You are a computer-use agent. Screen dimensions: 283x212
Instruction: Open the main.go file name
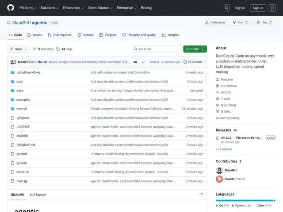point(22,181)
